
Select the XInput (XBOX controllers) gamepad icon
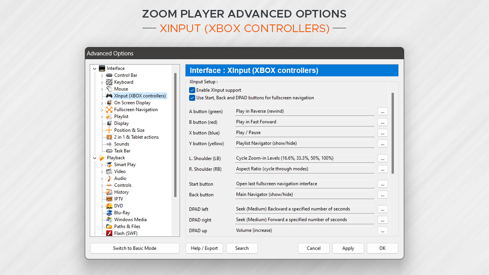(x=110, y=95)
